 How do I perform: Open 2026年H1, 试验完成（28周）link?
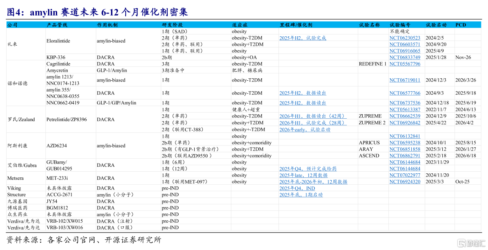[x=313, y=123]
